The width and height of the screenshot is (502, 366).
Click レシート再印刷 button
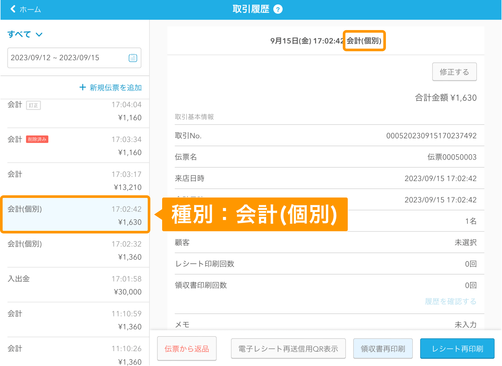point(457,348)
